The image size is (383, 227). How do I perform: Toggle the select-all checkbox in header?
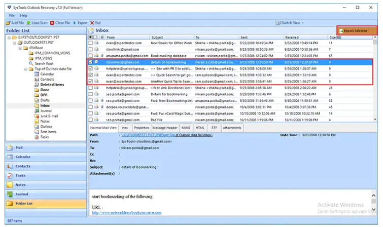pos(91,37)
